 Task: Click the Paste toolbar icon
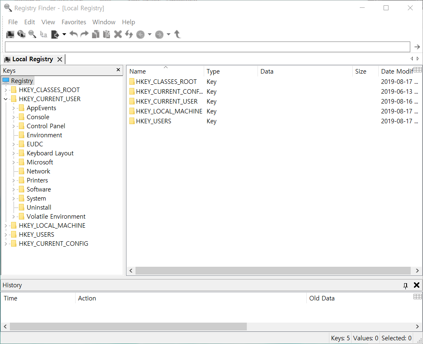(107, 34)
